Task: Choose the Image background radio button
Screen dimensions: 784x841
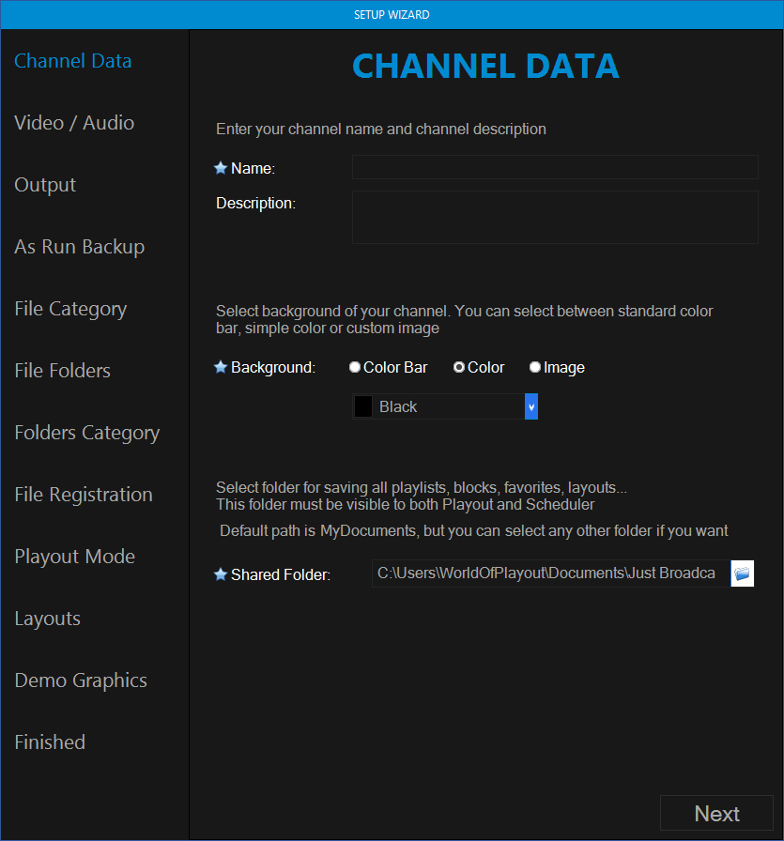Action: coord(535,368)
